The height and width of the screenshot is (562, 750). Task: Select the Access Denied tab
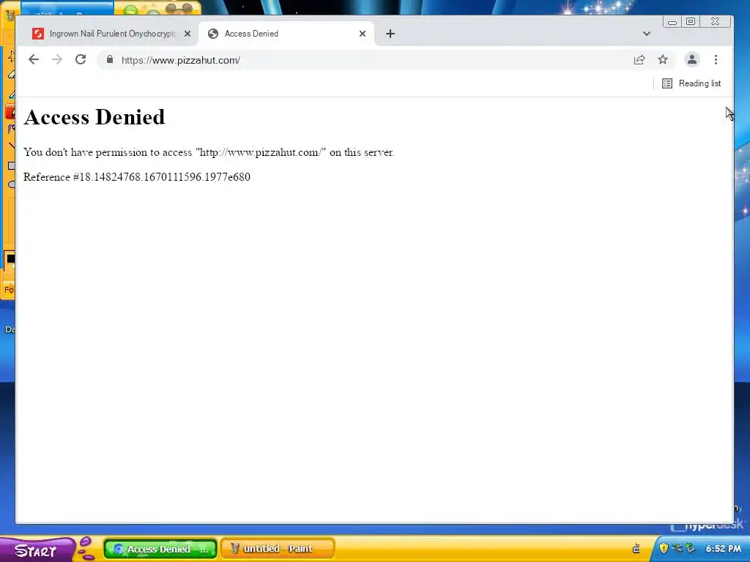[x=286, y=34]
